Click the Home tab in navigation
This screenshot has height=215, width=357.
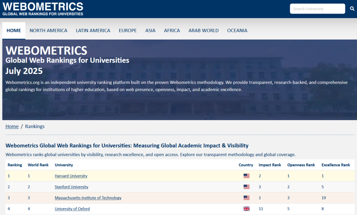14,31
